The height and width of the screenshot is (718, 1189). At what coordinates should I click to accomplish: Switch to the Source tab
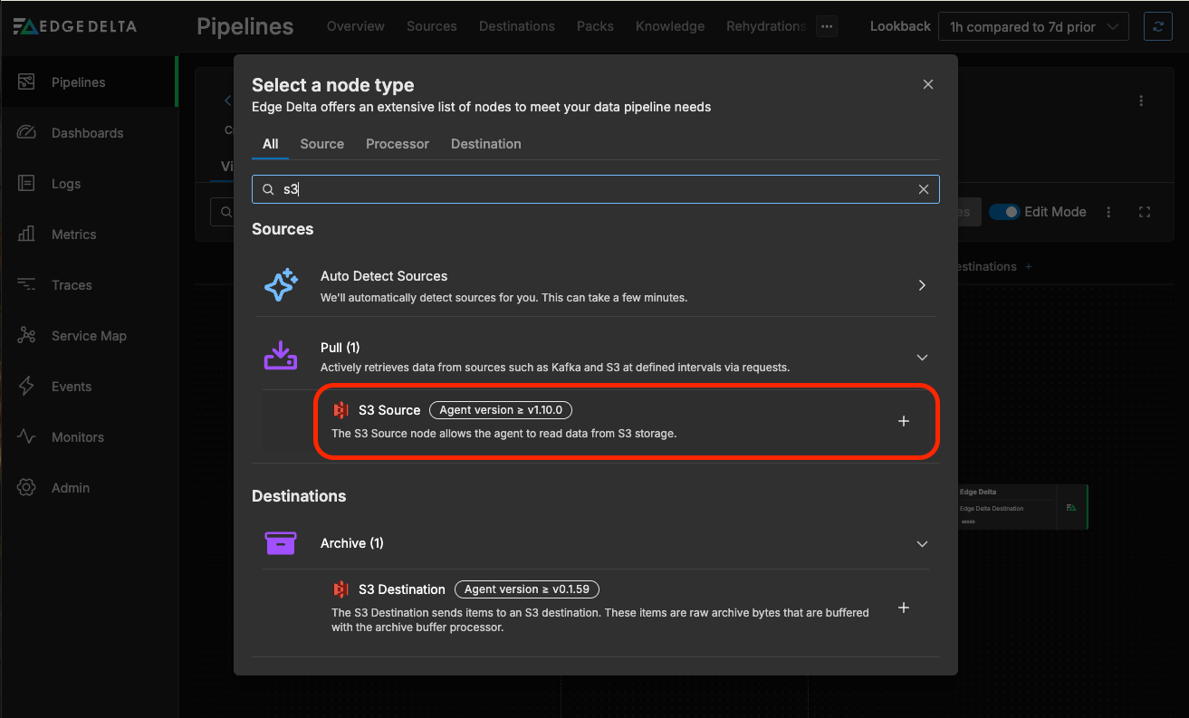pyautogui.click(x=321, y=144)
